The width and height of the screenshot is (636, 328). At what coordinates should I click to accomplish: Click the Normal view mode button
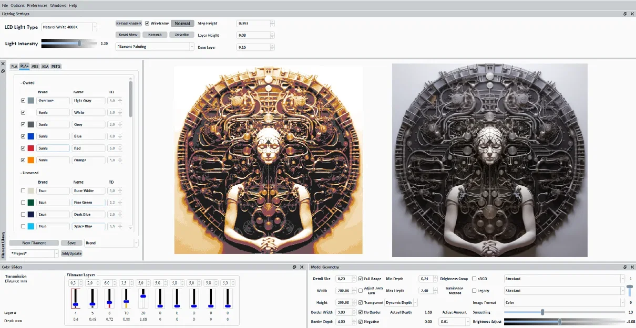tap(182, 24)
